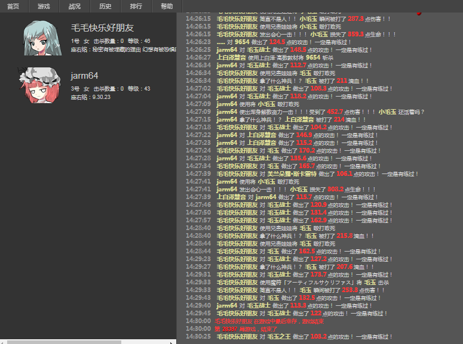Viewport: 463px width, 344px height.
Task: Switch to the 游戏 tab
Action: coord(44,6)
